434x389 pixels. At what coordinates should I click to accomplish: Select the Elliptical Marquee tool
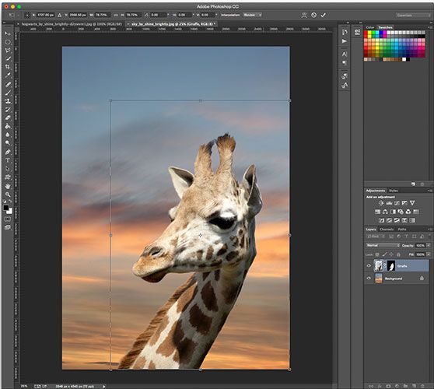coord(8,42)
